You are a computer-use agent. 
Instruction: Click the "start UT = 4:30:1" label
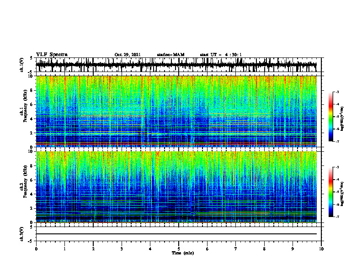click(221, 55)
